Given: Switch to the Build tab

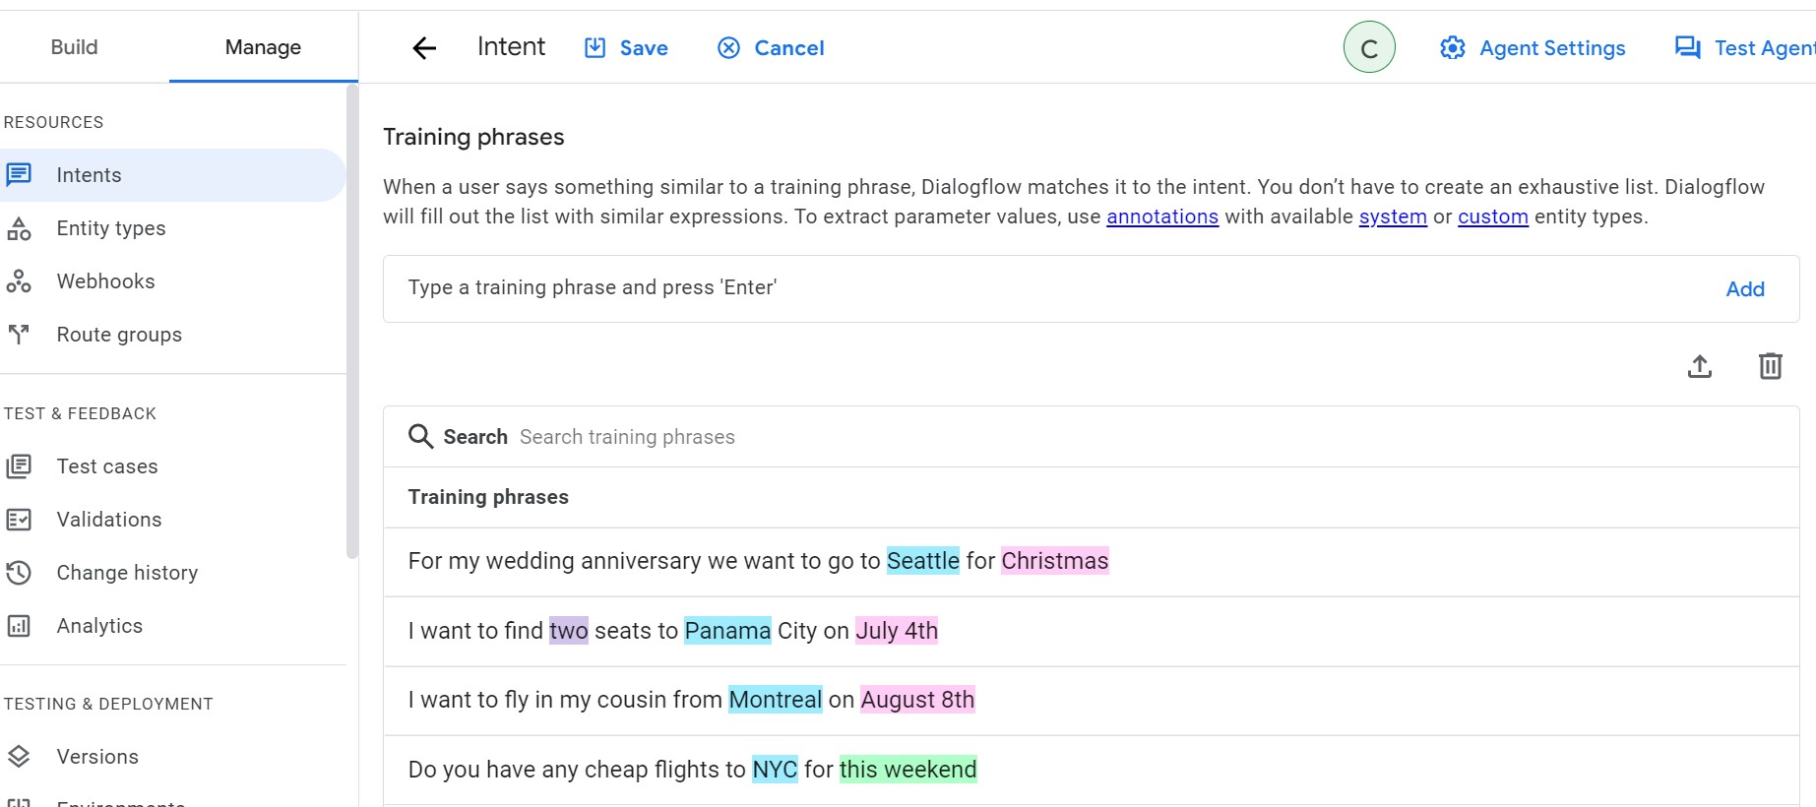Looking at the screenshot, I should [x=74, y=47].
